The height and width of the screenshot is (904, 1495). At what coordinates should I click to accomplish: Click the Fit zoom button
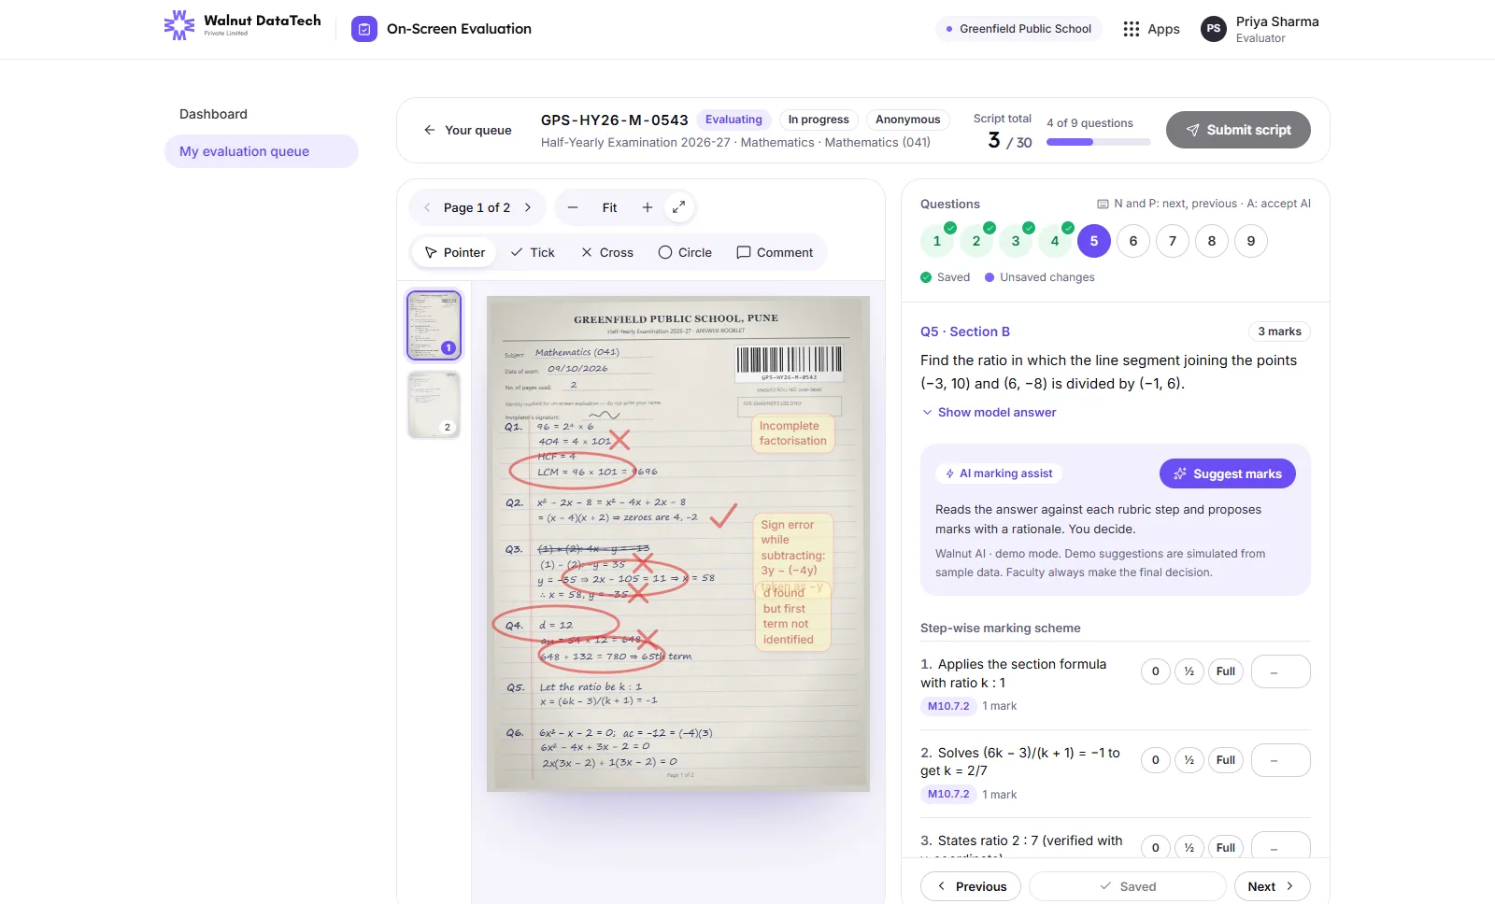[x=609, y=207]
